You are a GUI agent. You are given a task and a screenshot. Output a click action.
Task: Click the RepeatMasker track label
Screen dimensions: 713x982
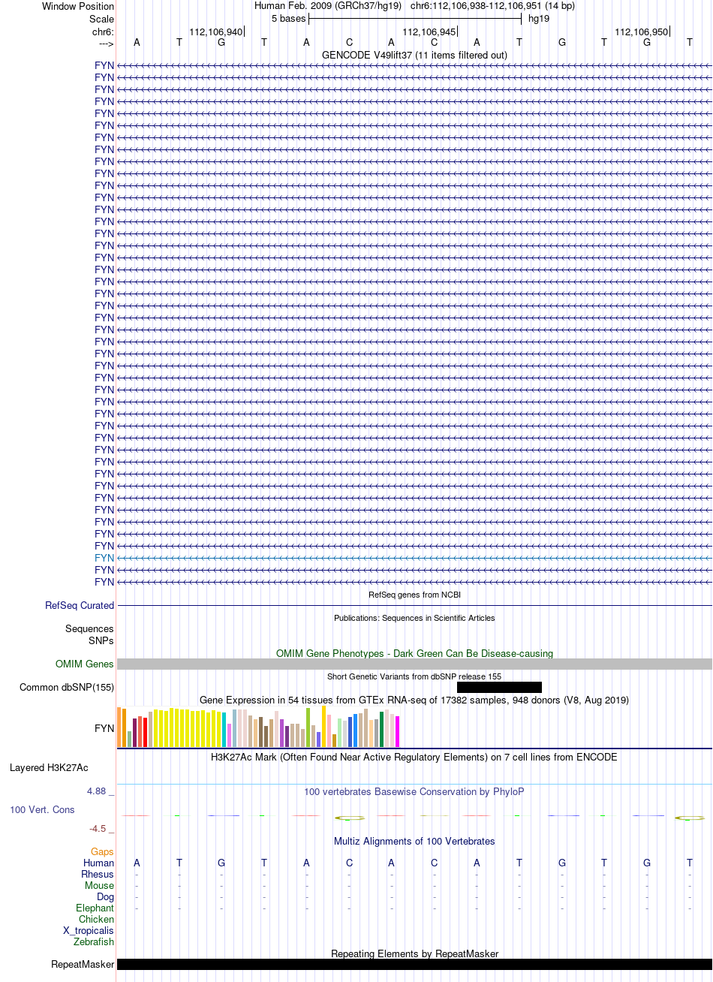point(83,964)
